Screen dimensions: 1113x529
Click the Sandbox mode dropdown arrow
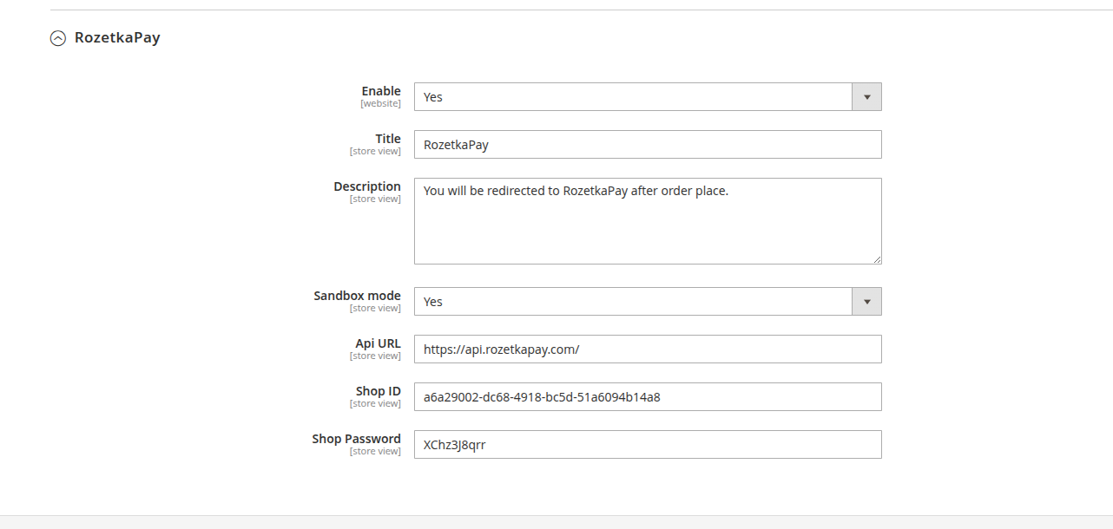click(866, 302)
